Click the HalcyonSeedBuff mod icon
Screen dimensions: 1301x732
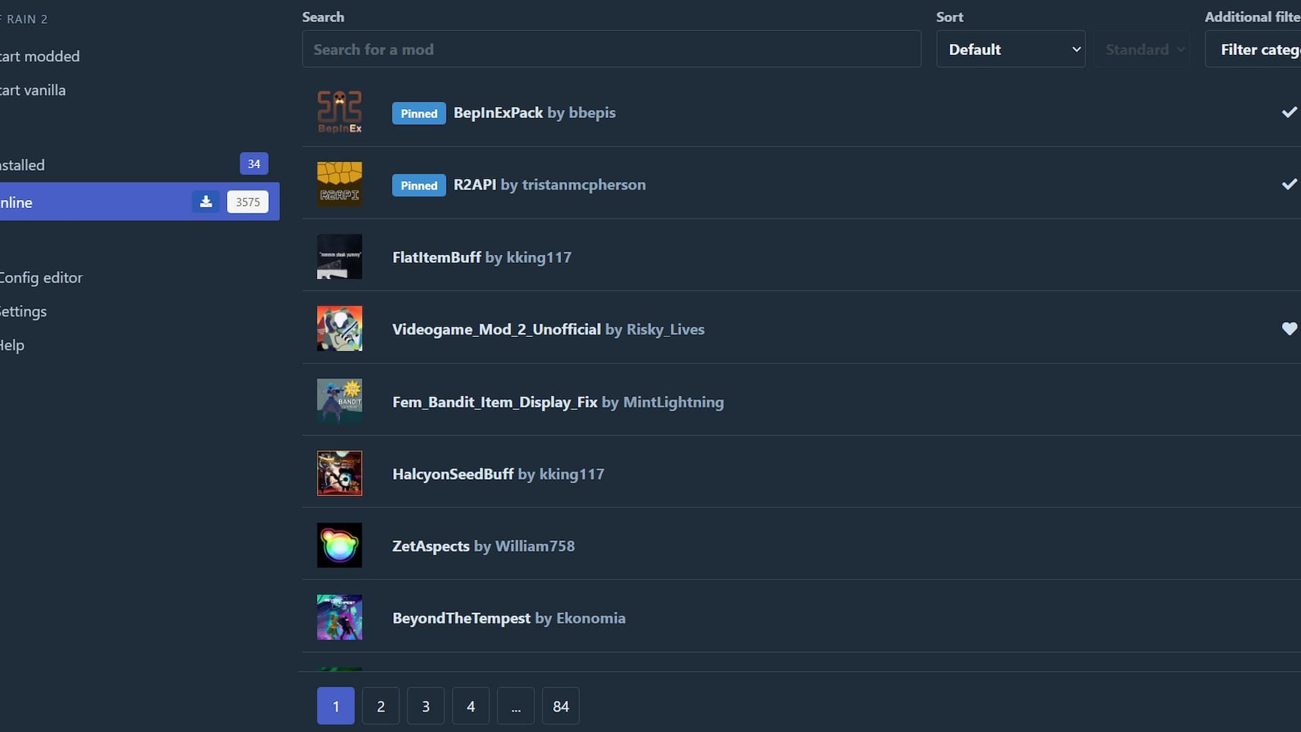point(339,473)
